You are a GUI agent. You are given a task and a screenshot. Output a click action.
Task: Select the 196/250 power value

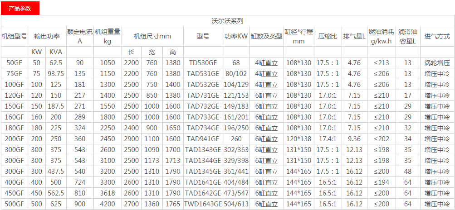click(x=236, y=128)
